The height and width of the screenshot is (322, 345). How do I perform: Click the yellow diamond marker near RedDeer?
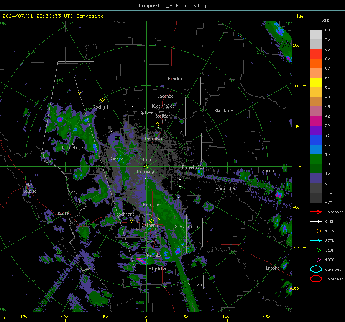158,124
